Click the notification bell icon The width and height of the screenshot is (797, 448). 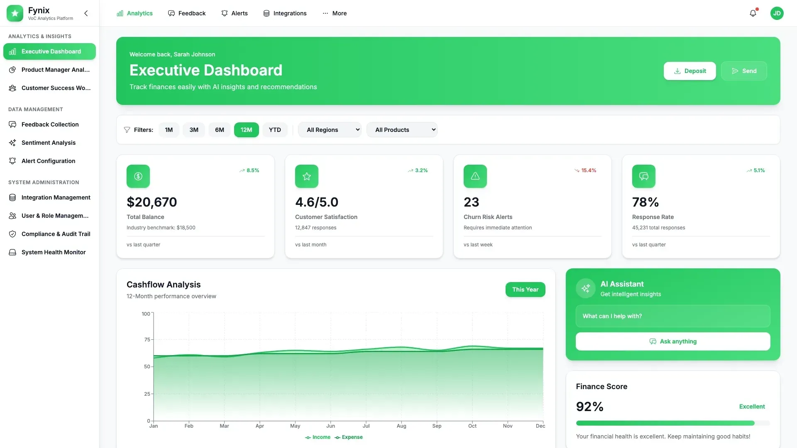[753, 13]
